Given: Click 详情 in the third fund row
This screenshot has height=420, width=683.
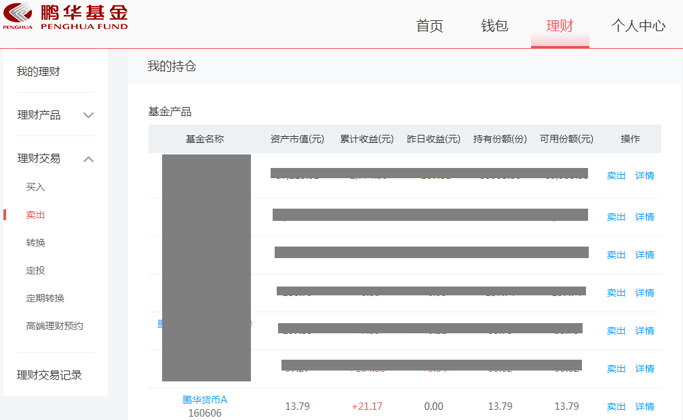Looking at the screenshot, I should [x=644, y=255].
